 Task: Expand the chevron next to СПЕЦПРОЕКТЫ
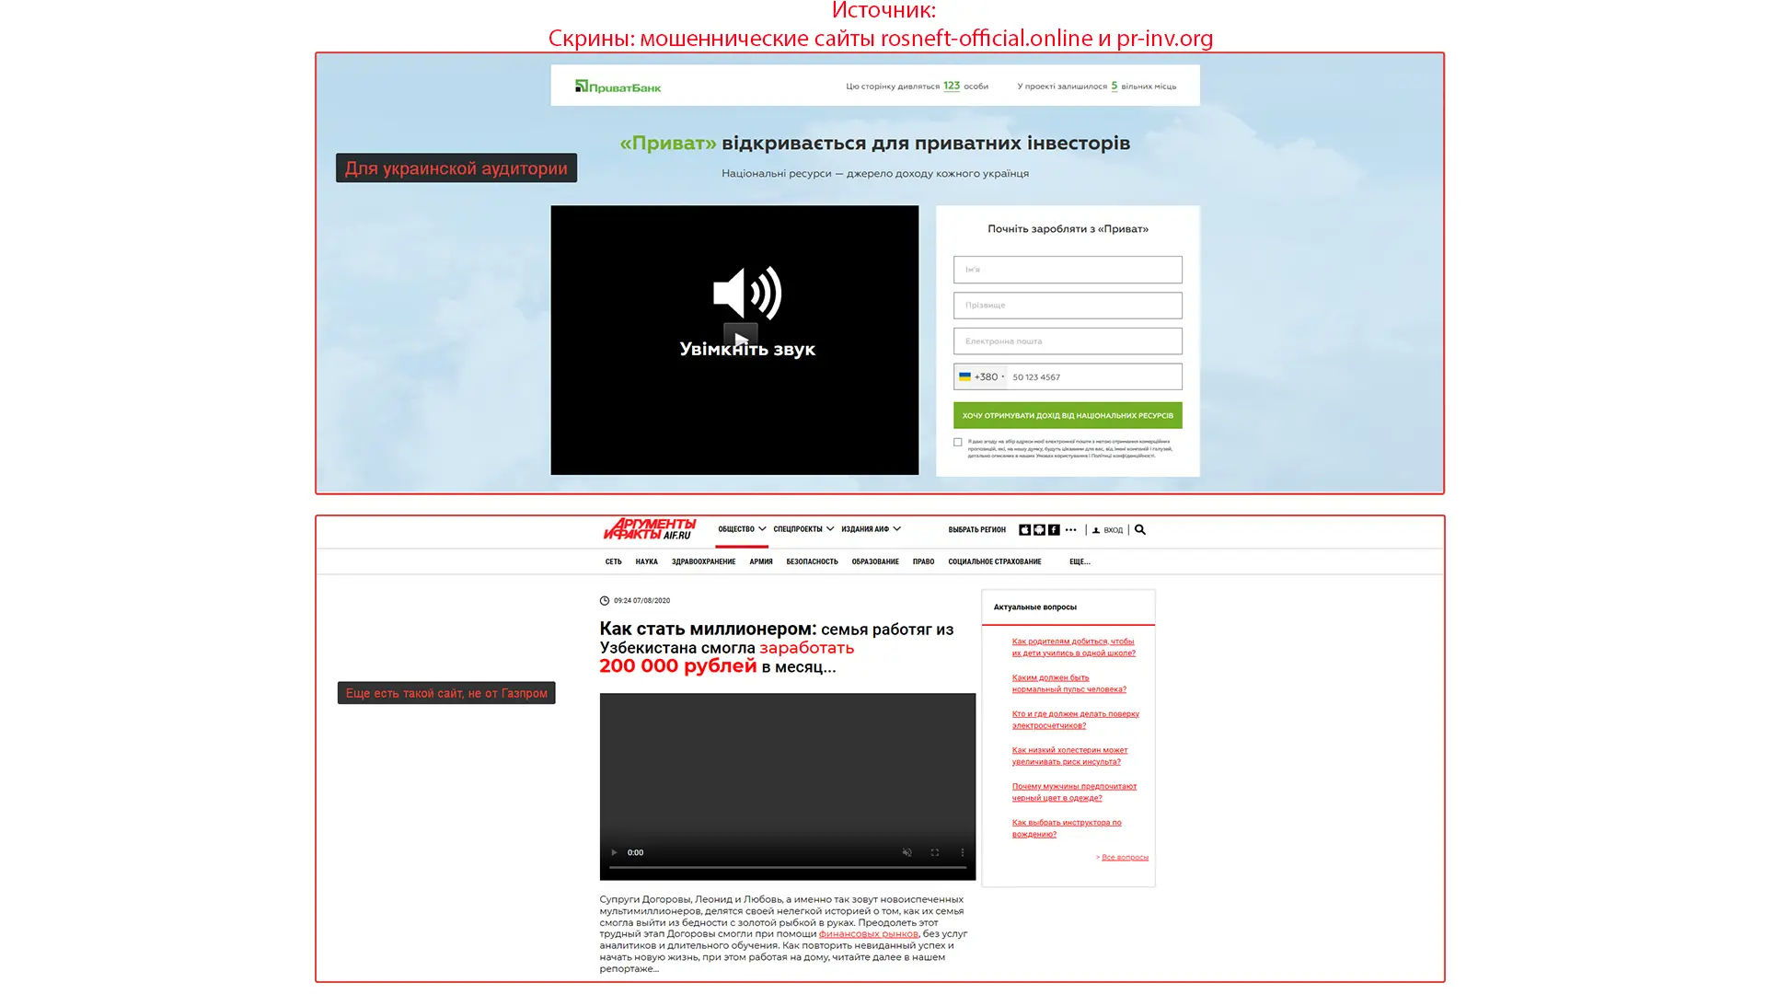830,529
